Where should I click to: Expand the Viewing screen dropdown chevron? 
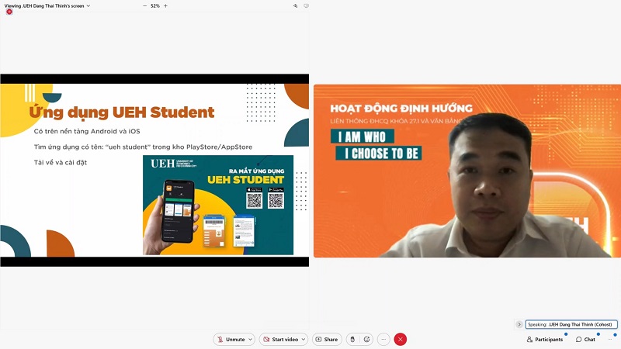[x=88, y=6]
